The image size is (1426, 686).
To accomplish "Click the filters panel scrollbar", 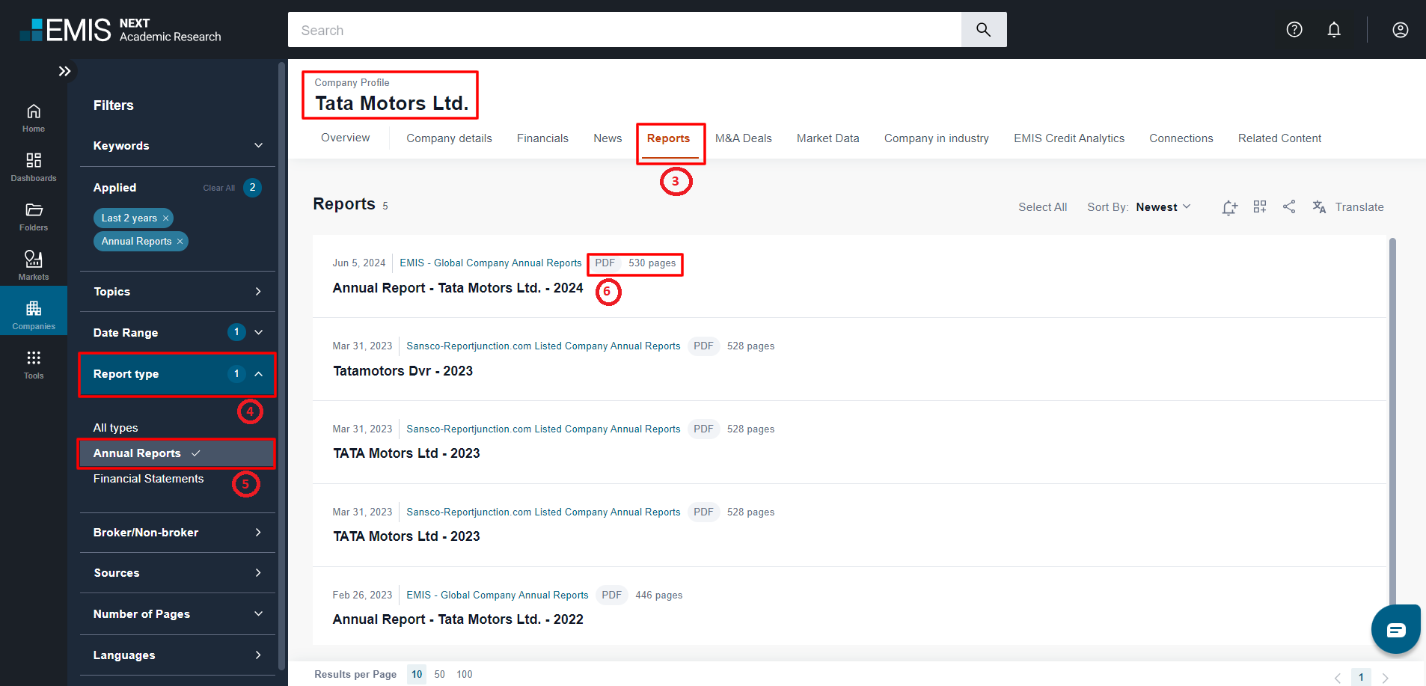I will [x=281, y=367].
